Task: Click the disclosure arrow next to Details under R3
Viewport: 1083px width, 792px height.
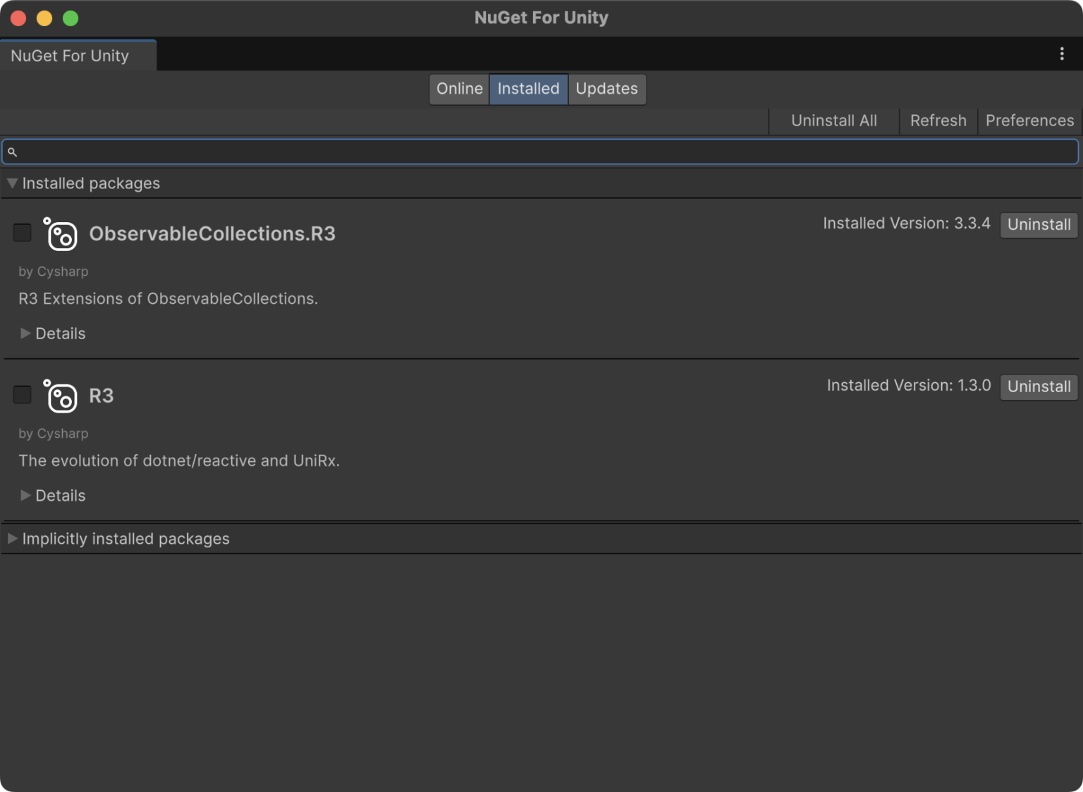Action: pyautogui.click(x=25, y=495)
